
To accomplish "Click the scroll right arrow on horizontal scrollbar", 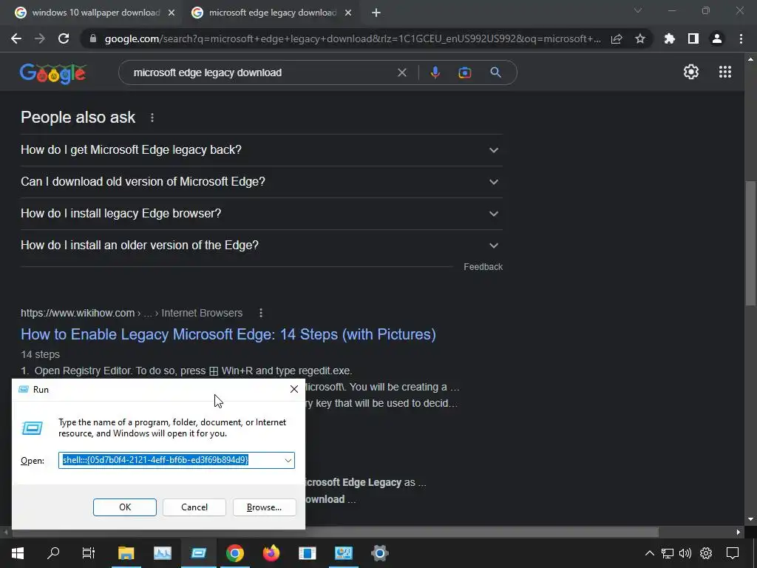I will (739, 532).
